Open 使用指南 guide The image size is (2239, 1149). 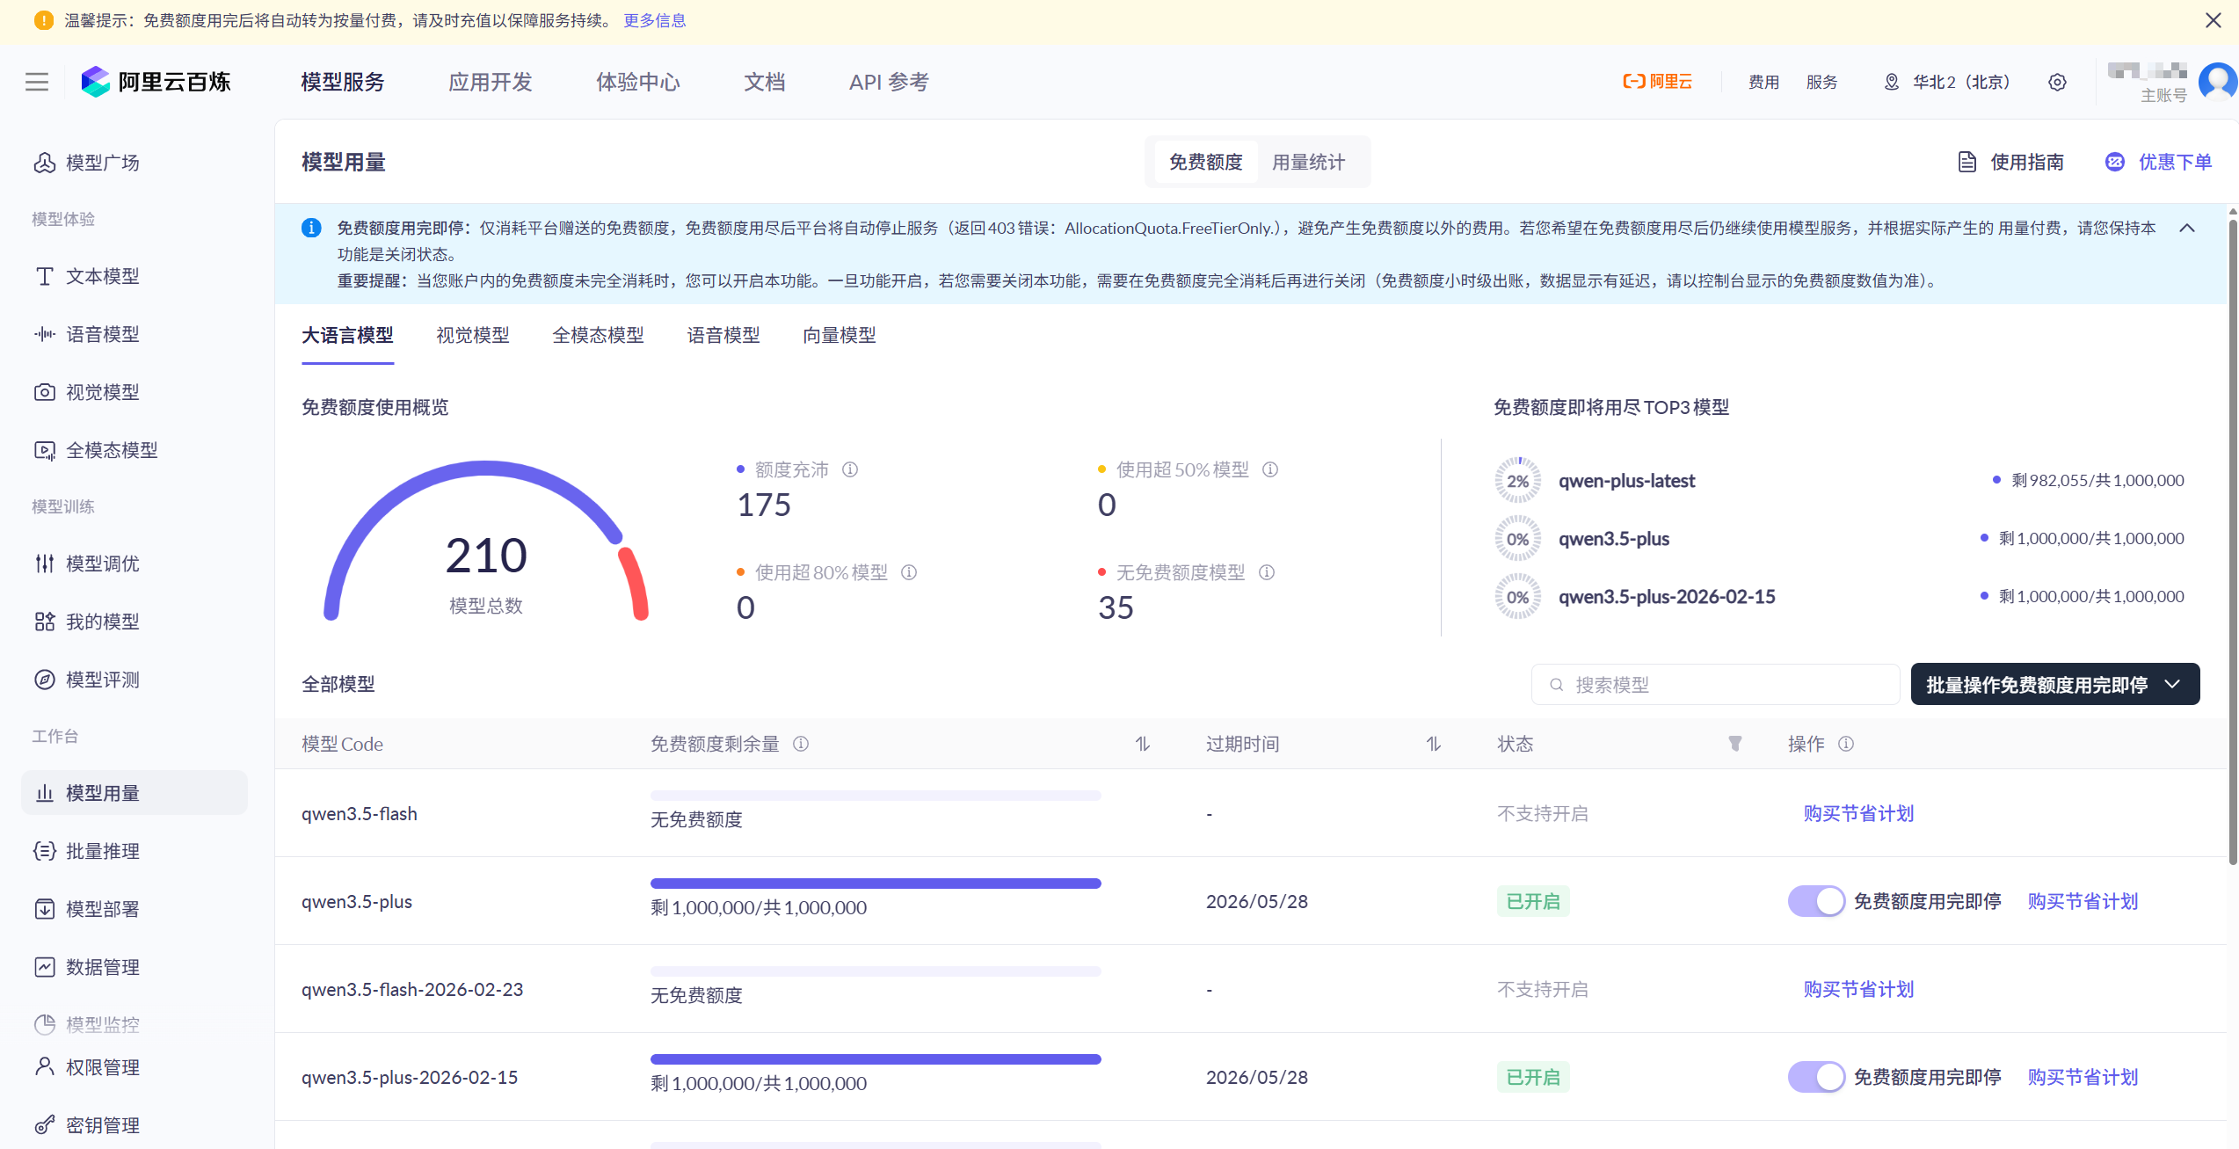coord(2011,162)
